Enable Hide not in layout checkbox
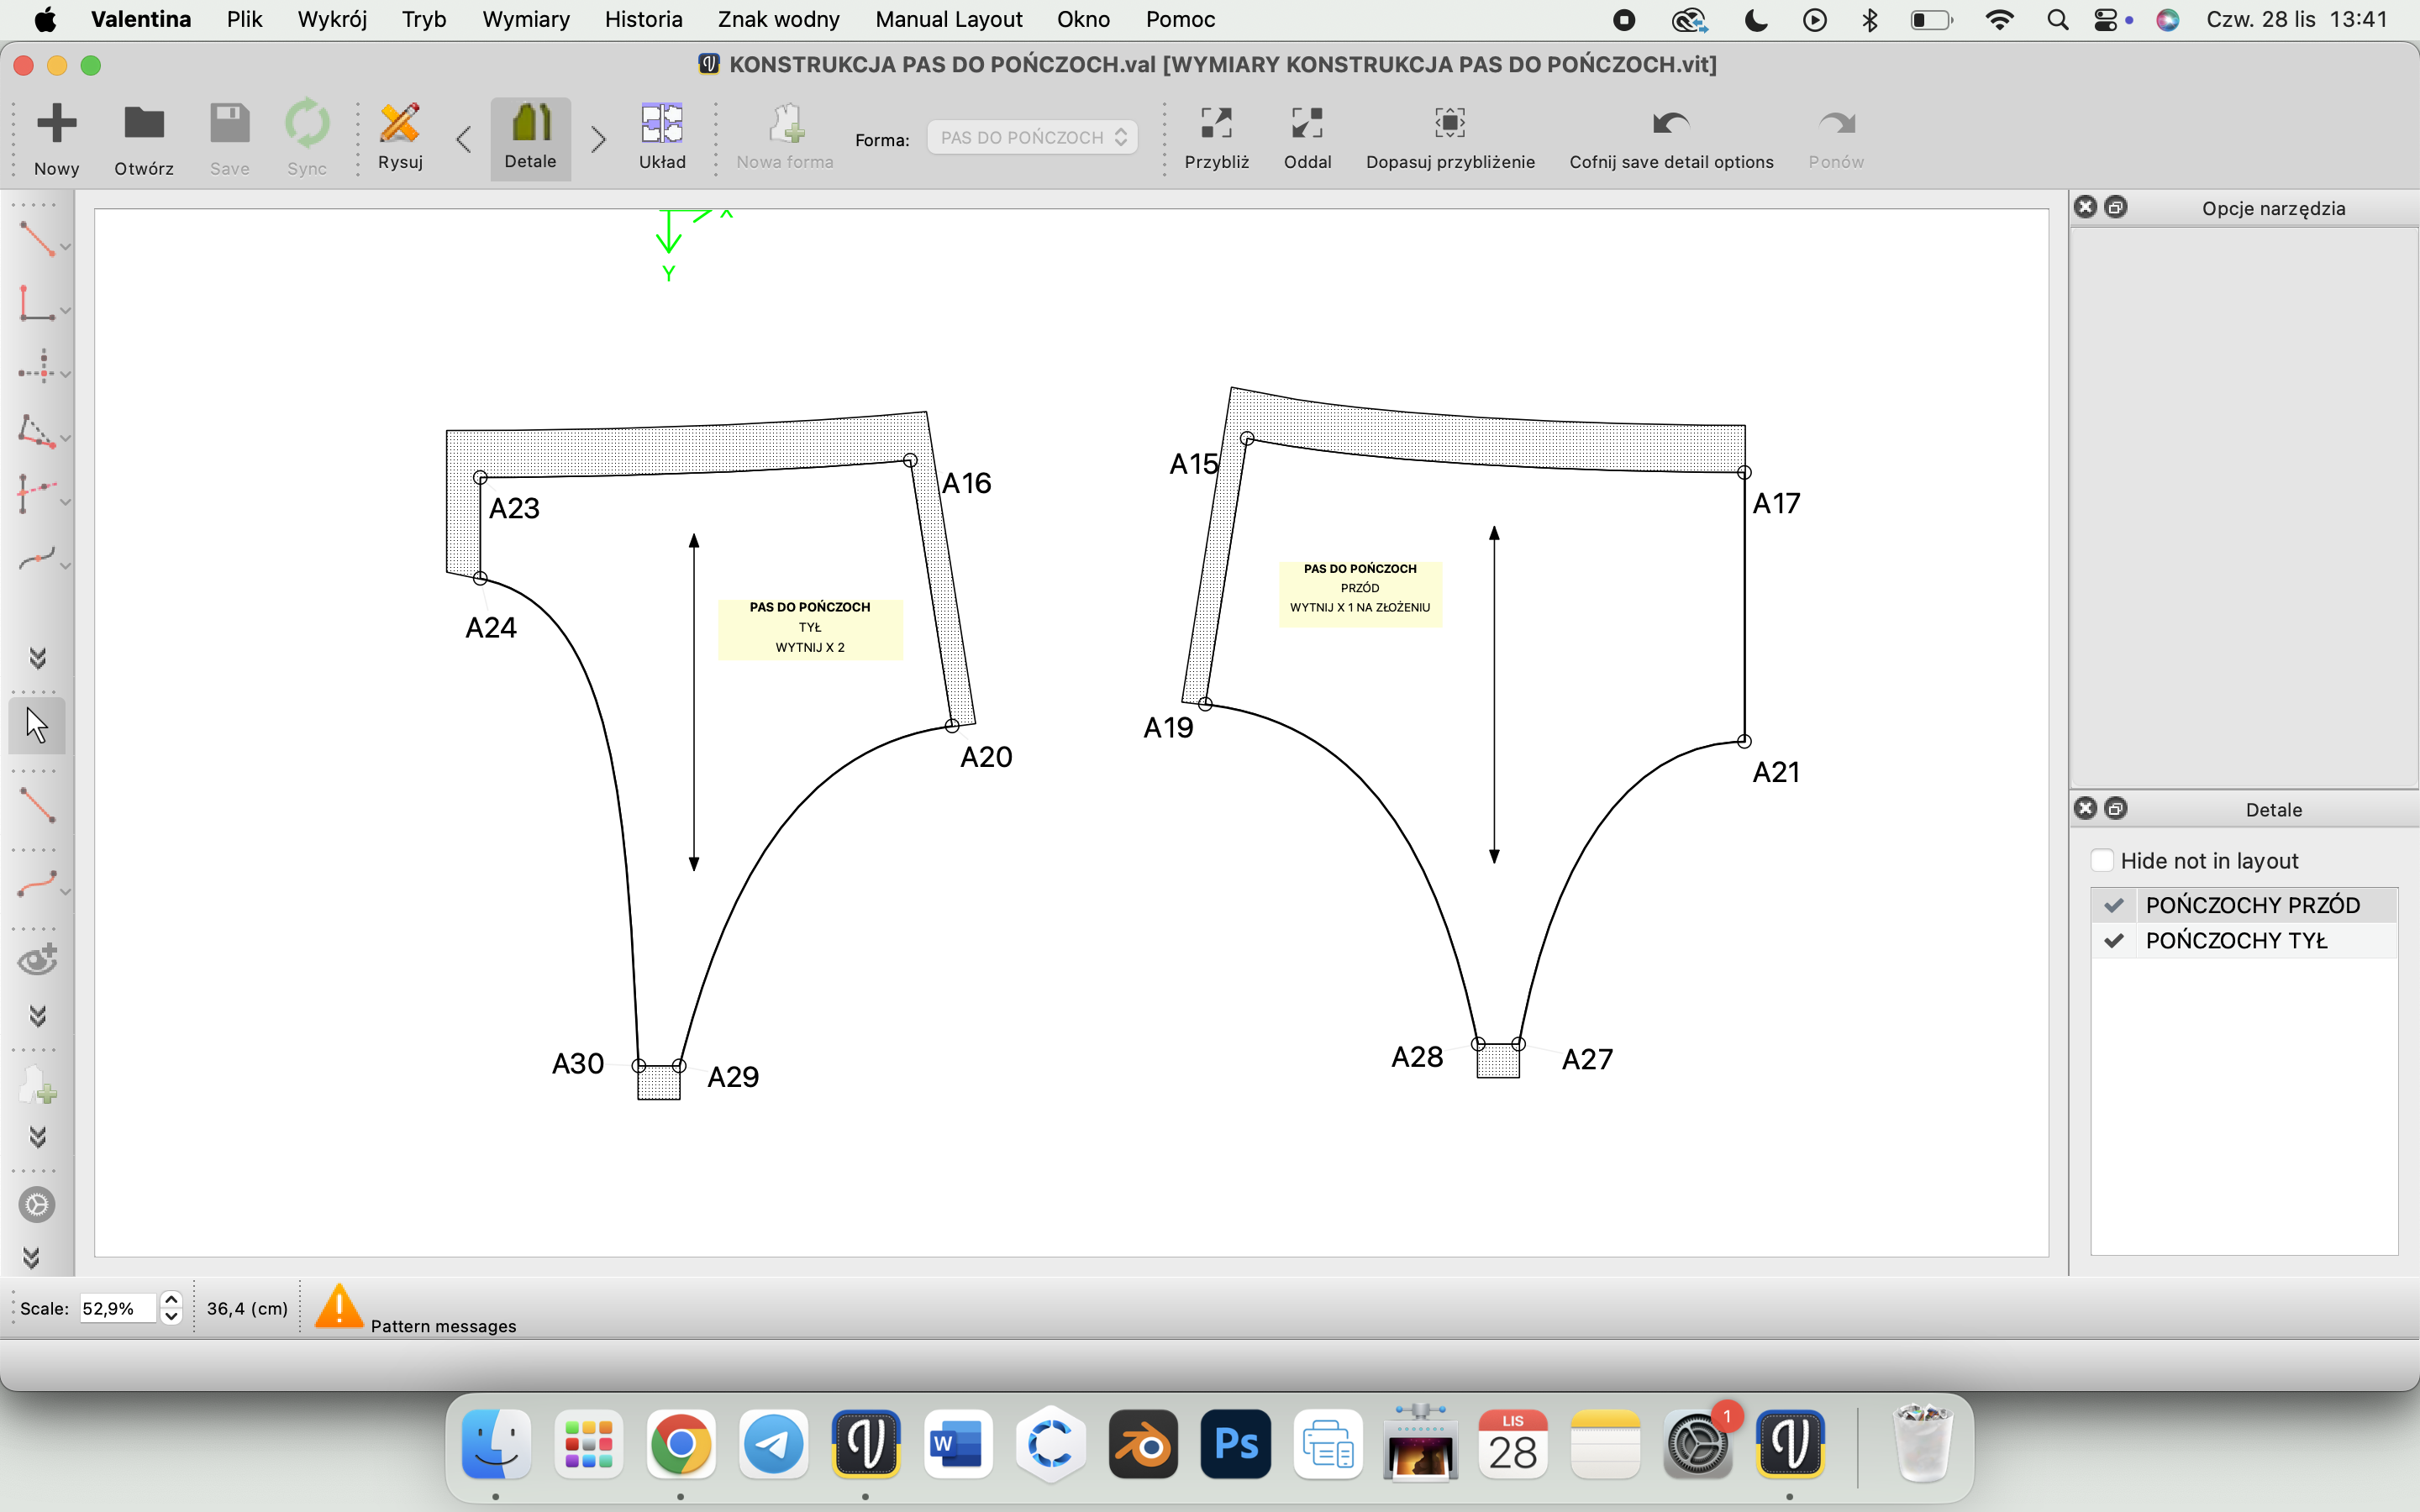This screenshot has height=1512, width=2420. coord(2102,861)
